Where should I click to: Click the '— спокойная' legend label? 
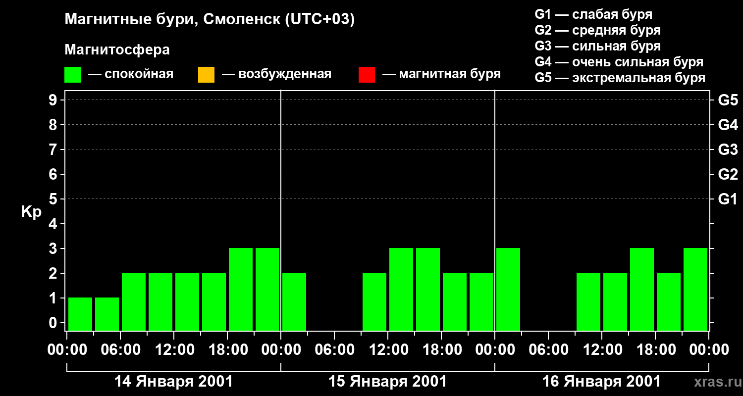coord(131,74)
